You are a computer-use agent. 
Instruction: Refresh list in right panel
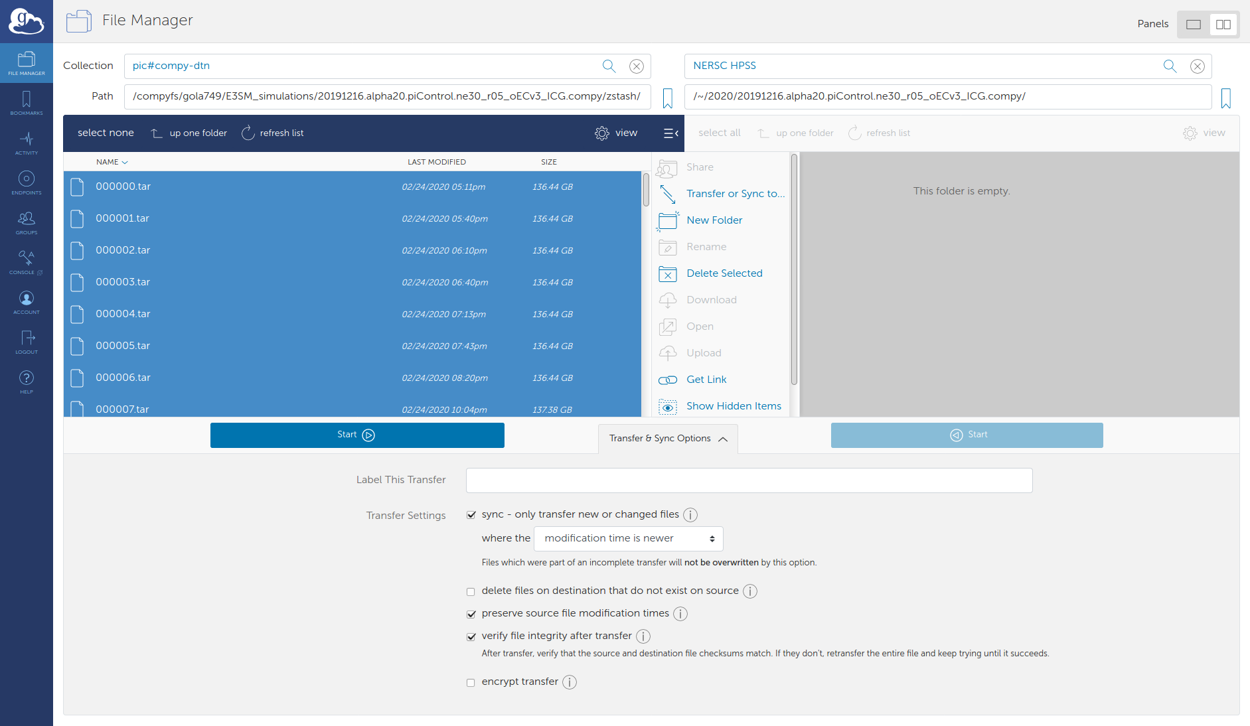pyautogui.click(x=879, y=133)
